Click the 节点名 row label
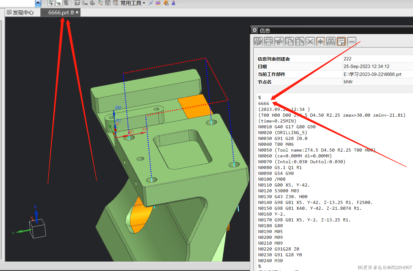Screen dimensions: 413x271 [264, 82]
